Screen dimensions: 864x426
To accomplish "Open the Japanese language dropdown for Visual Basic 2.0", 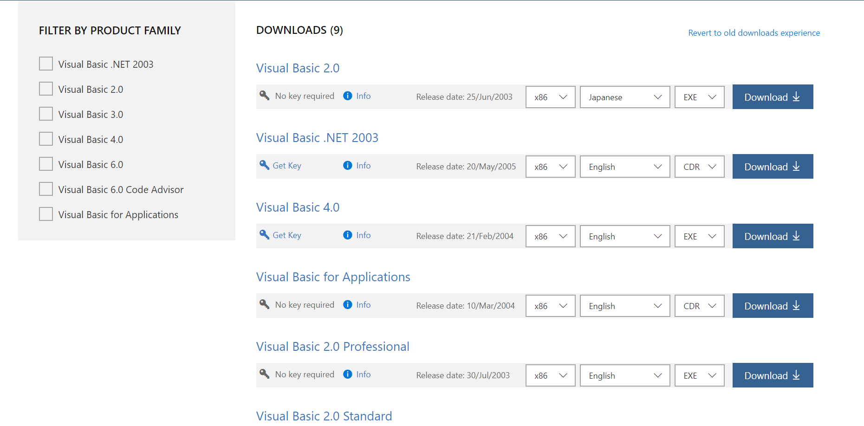I will click(x=625, y=97).
